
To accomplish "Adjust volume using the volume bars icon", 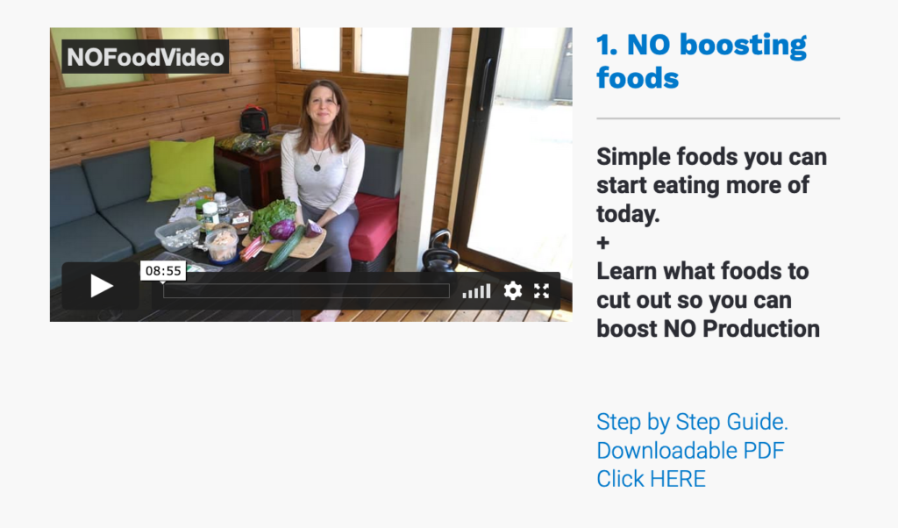I will click(476, 291).
